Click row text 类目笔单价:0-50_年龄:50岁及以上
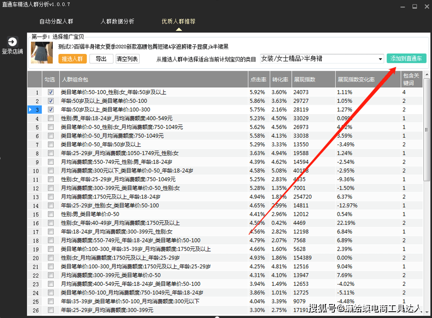This screenshot has width=432, height=318. 101,145
